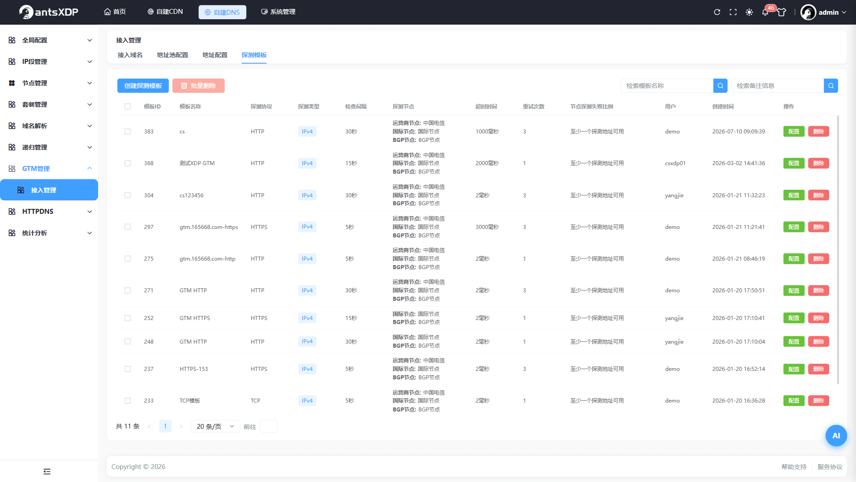The image size is (856, 482).
Task: Open the 自建CDN top menu
Action: tap(165, 12)
